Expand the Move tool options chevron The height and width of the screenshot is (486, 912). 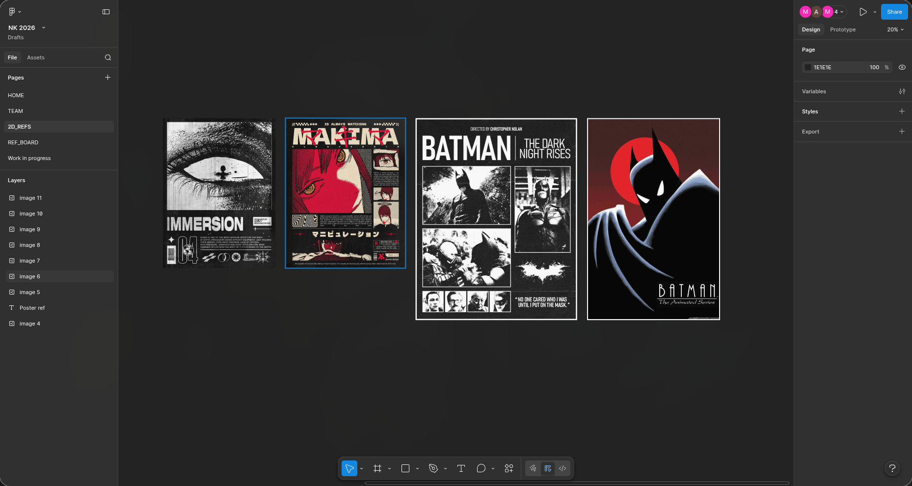tap(362, 468)
